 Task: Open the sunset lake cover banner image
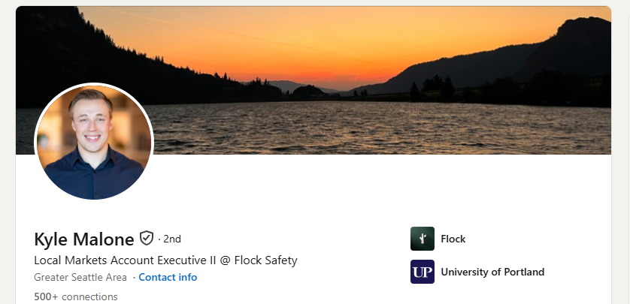pyautogui.click(x=313, y=80)
